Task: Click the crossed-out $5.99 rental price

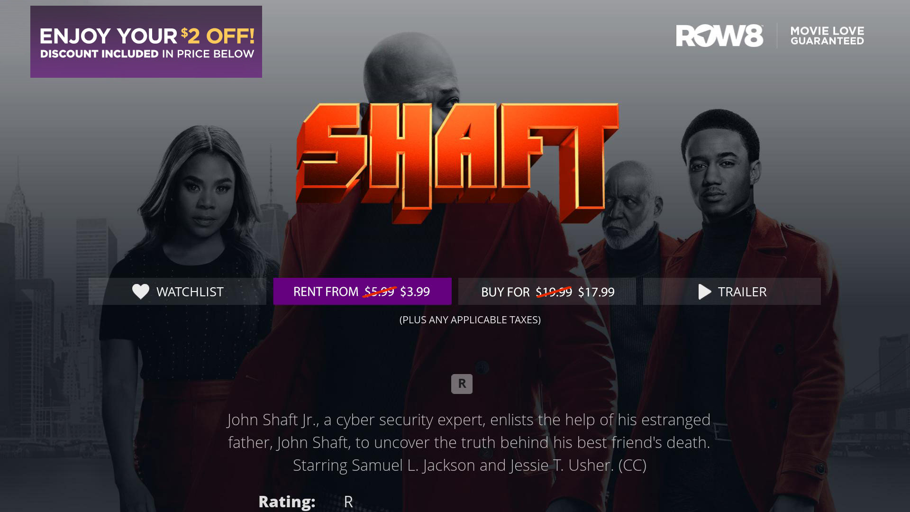Action: pyautogui.click(x=379, y=292)
